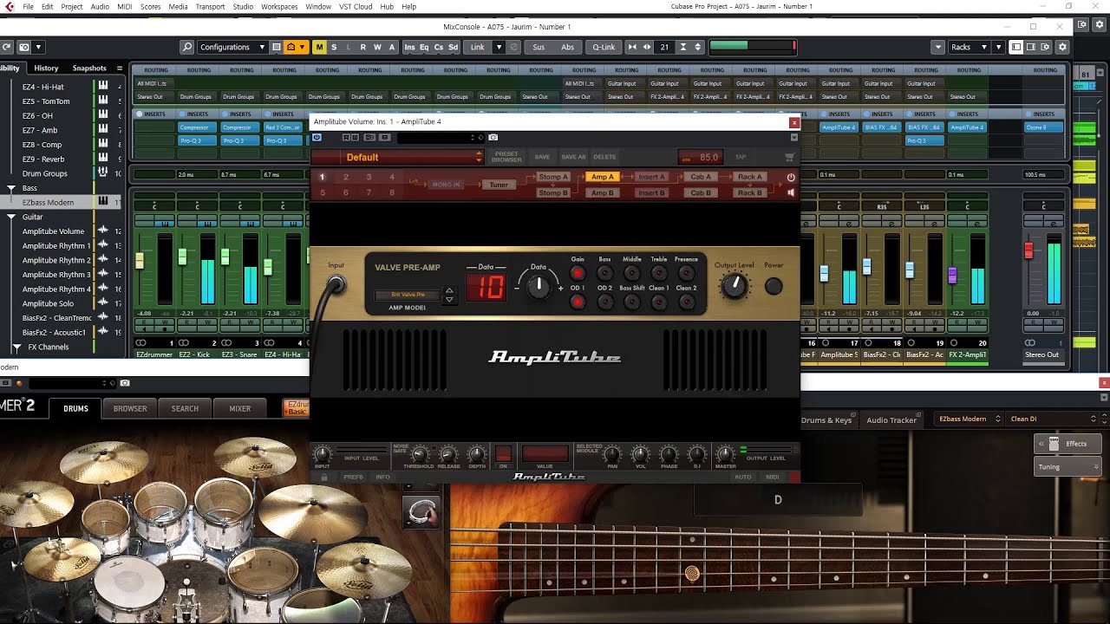The height and width of the screenshot is (624, 1110).
Task: Click the MixConsole search magnifier icon
Action: point(187,47)
